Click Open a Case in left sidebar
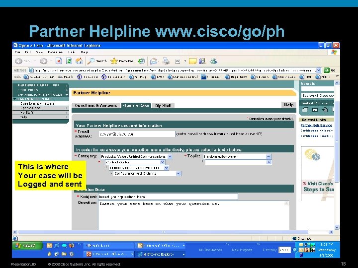Screen dimensions: 358x268 (30, 108)
